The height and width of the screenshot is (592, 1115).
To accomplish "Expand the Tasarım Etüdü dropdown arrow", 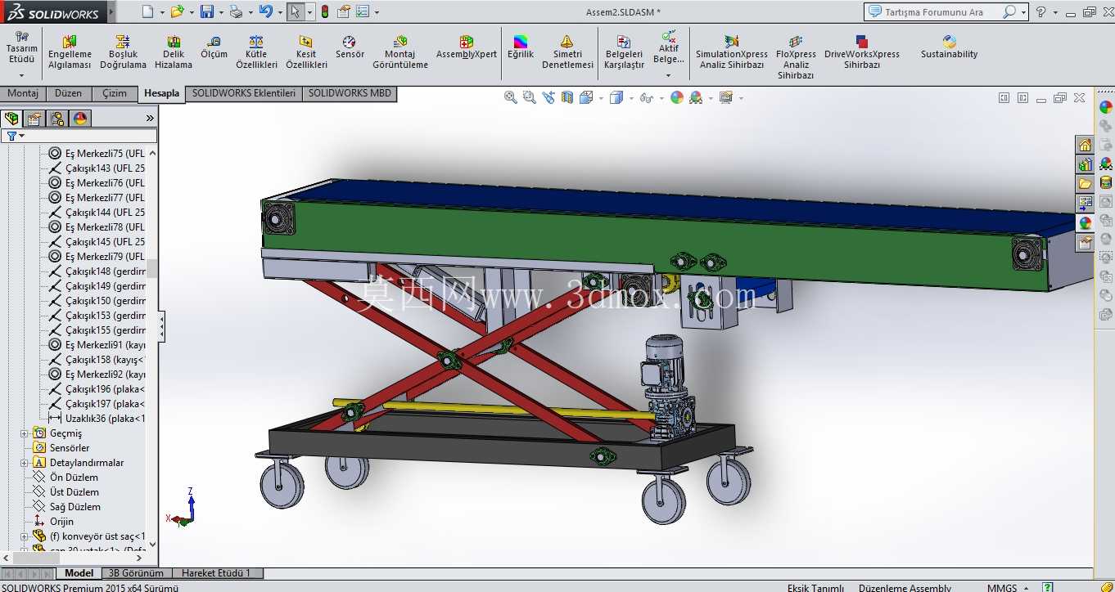I will [22, 75].
